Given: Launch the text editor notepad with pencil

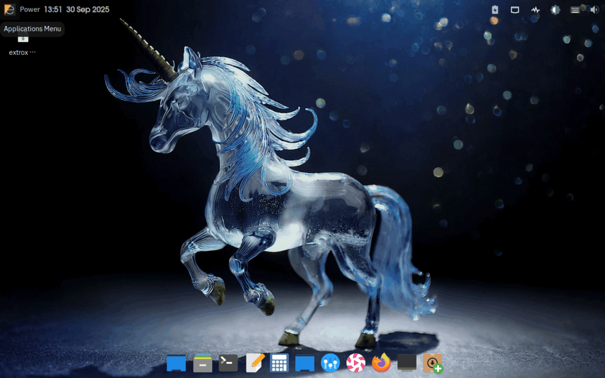Looking at the screenshot, I should (254, 363).
